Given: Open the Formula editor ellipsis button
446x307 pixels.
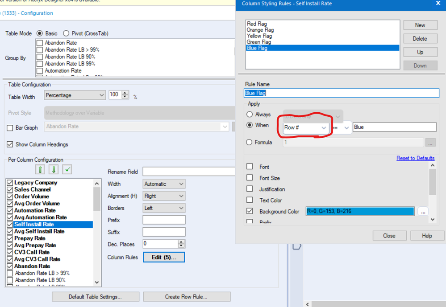Looking at the screenshot, I should point(430,143).
